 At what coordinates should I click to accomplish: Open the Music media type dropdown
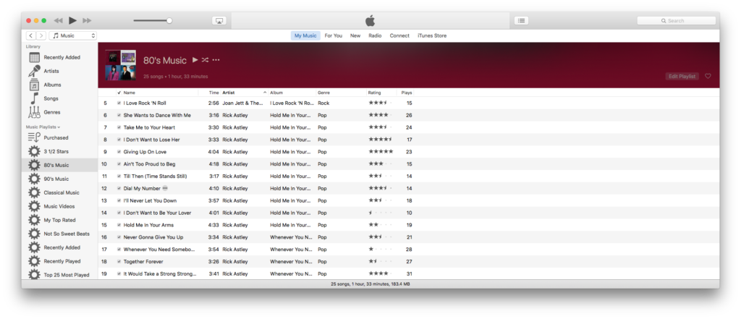point(73,35)
